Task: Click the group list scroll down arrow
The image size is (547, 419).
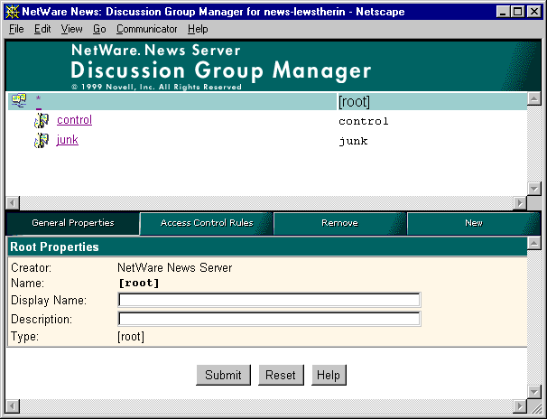Action: click(x=533, y=189)
